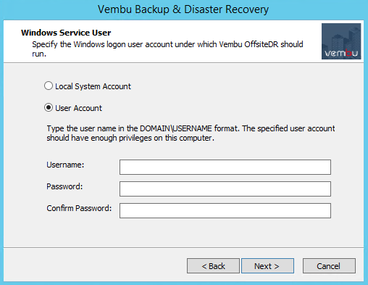The height and width of the screenshot is (285, 368).
Task: Cancel the installation wizard
Action: 329,266
